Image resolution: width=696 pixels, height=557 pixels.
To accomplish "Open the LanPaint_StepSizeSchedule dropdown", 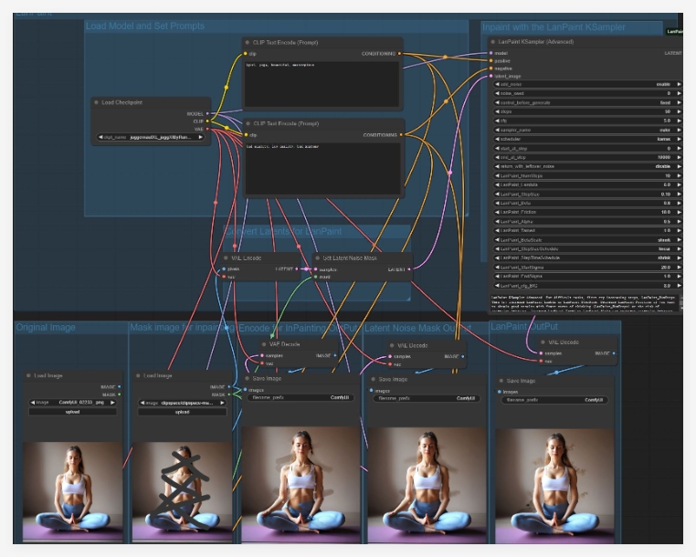I will click(585, 248).
